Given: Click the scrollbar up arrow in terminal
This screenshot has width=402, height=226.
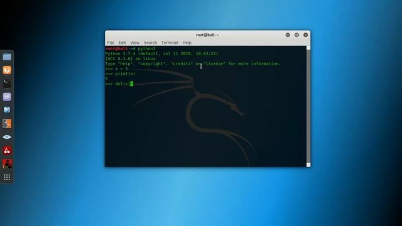Looking at the screenshot, I should (x=308, y=48).
